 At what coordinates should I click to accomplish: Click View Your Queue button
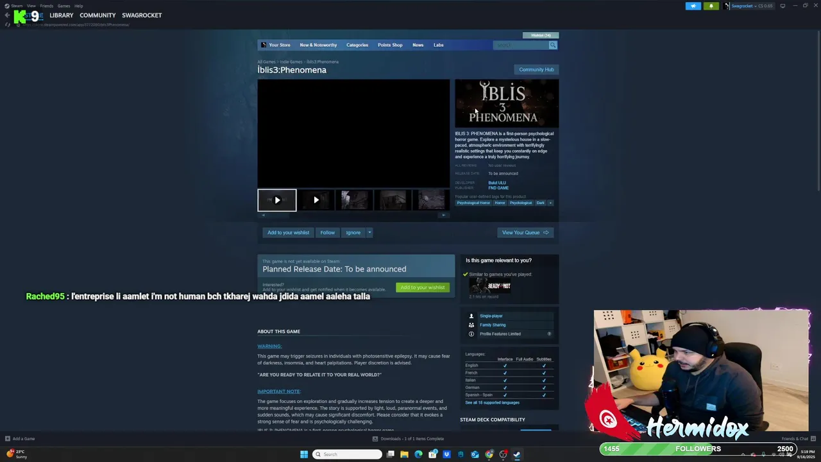[x=525, y=233]
